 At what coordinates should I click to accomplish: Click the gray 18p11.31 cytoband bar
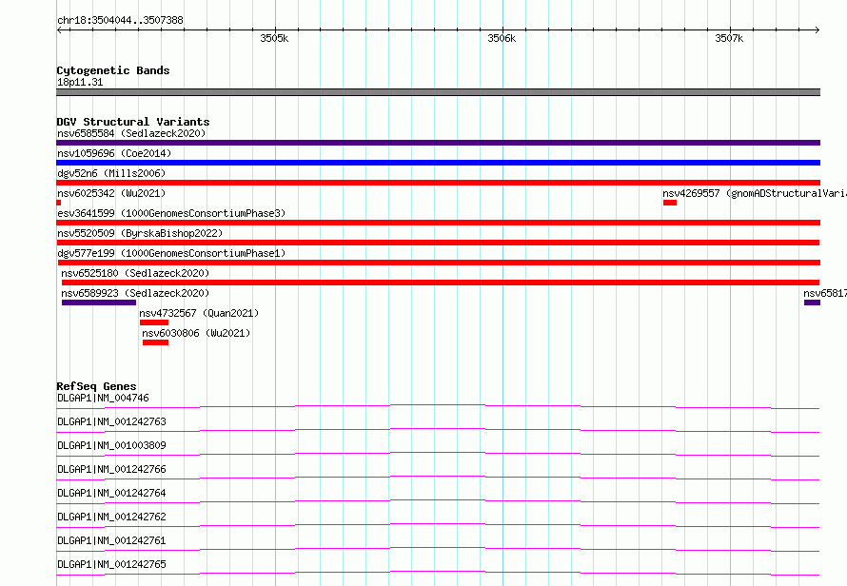(438, 92)
